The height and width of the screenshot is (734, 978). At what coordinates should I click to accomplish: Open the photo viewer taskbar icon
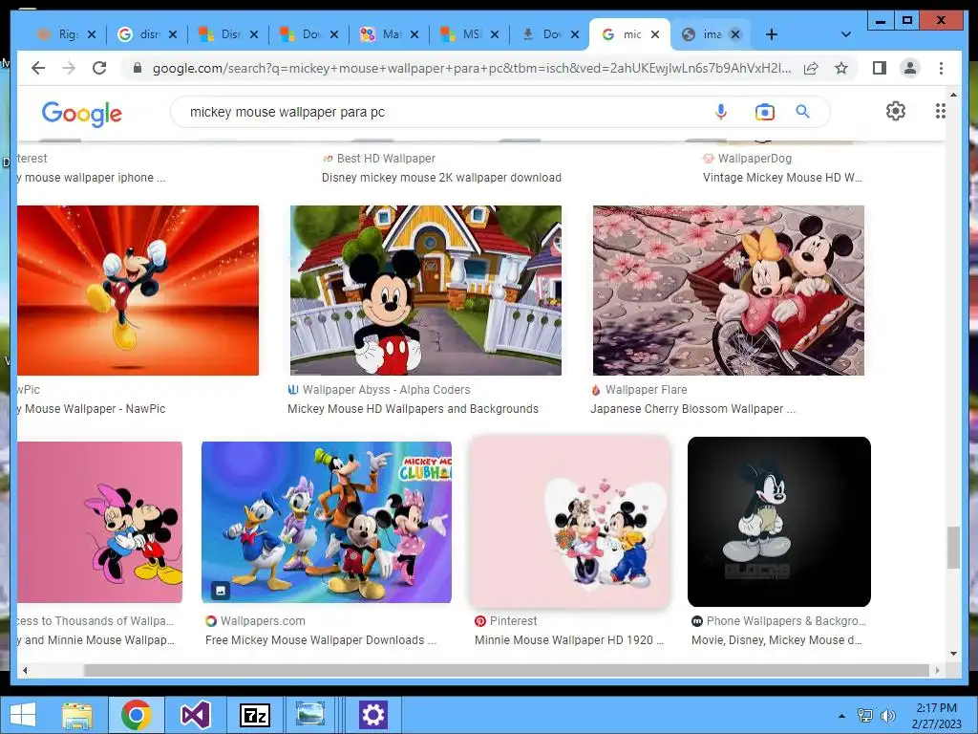pyautogui.click(x=310, y=715)
